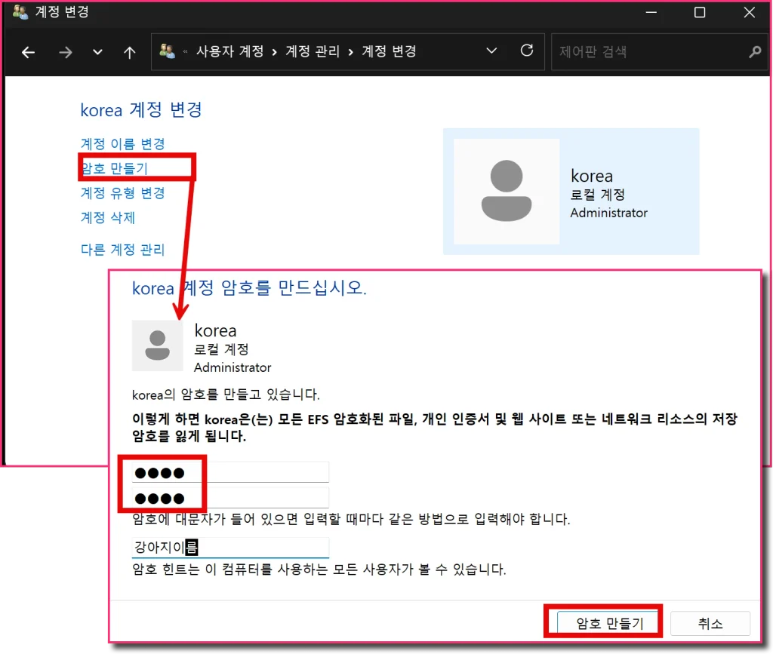The height and width of the screenshot is (654, 773).
Task: Click the password hint field containing 강아지이름
Action: [230, 548]
